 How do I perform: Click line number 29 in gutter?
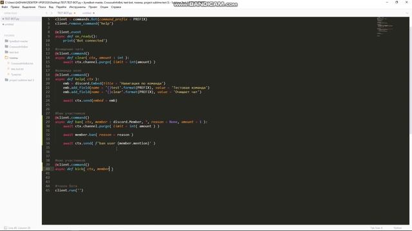[48, 122]
